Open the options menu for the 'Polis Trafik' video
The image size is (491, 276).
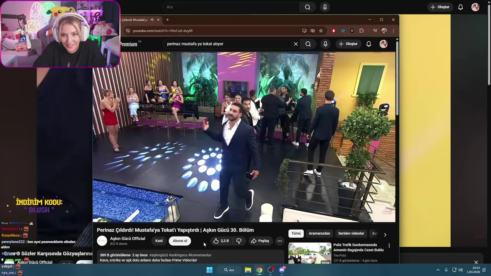click(x=389, y=246)
